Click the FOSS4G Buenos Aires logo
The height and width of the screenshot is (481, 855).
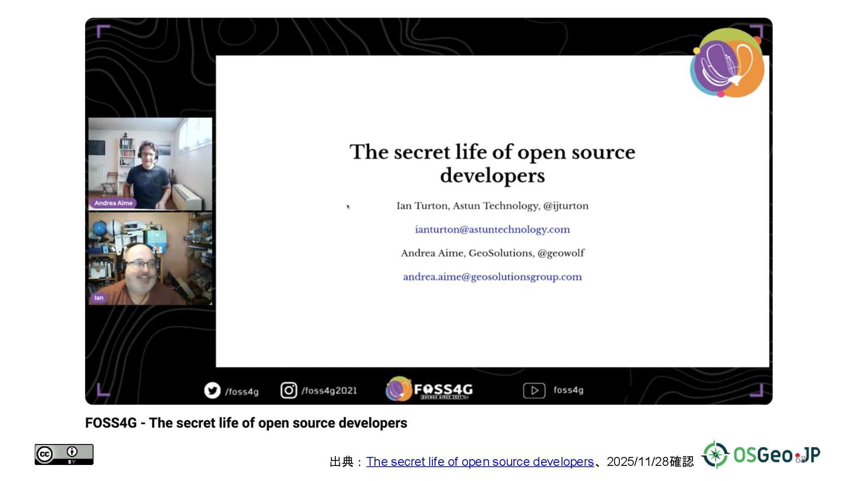point(429,389)
